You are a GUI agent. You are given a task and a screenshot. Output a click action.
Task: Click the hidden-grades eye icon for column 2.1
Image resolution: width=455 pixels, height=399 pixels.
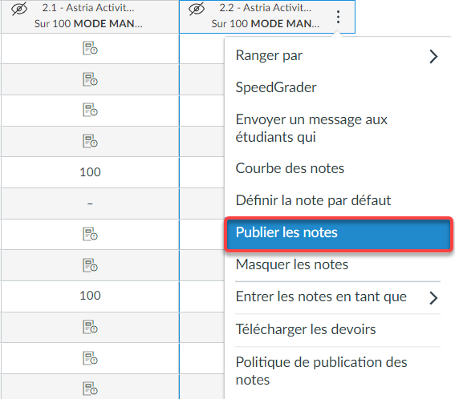[19, 8]
